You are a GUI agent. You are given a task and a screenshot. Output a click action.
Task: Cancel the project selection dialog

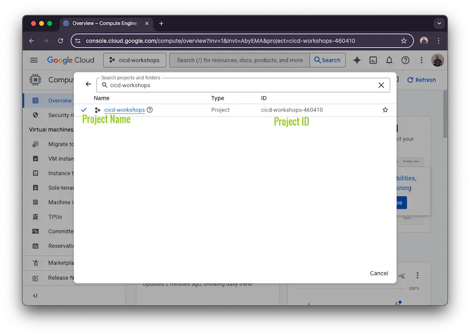coord(379,273)
